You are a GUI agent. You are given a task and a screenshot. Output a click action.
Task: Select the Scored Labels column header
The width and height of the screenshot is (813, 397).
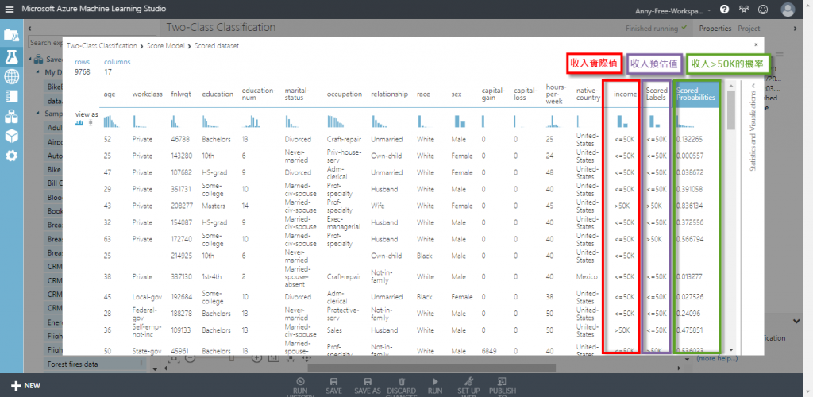(x=656, y=94)
